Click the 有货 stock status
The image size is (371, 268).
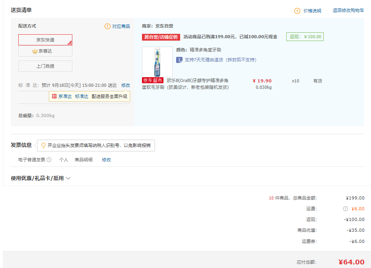pos(318,81)
